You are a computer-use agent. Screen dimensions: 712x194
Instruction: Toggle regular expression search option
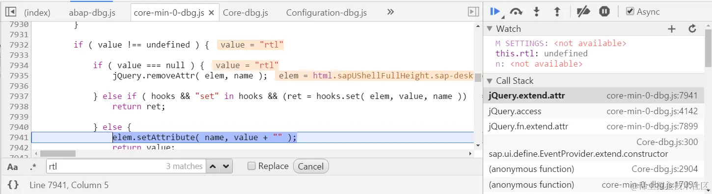33,167
